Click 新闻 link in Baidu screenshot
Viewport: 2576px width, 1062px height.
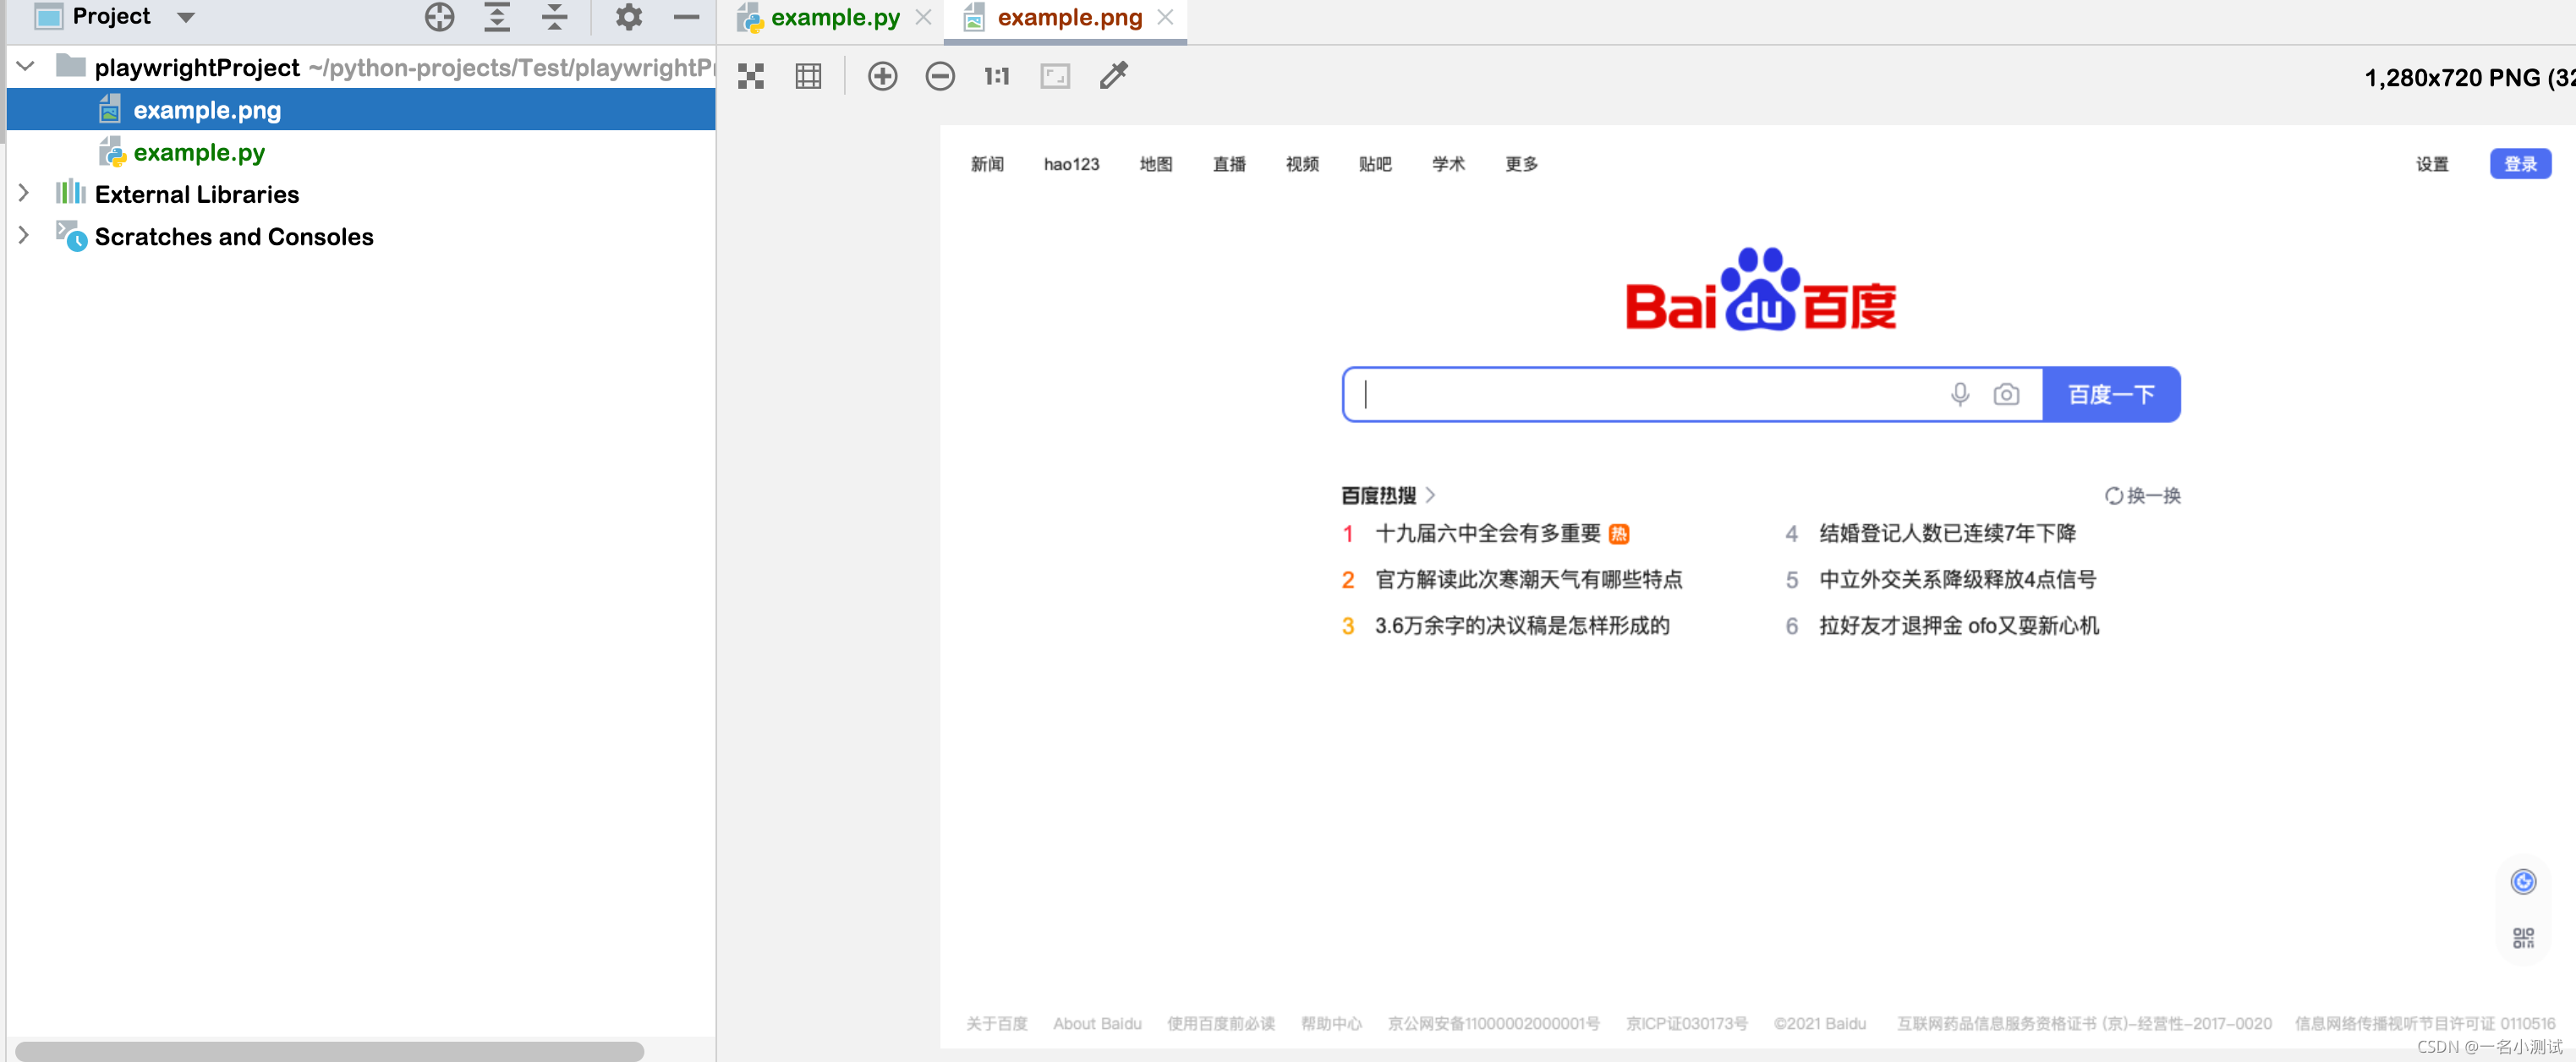pyautogui.click(x=987, y=164)
